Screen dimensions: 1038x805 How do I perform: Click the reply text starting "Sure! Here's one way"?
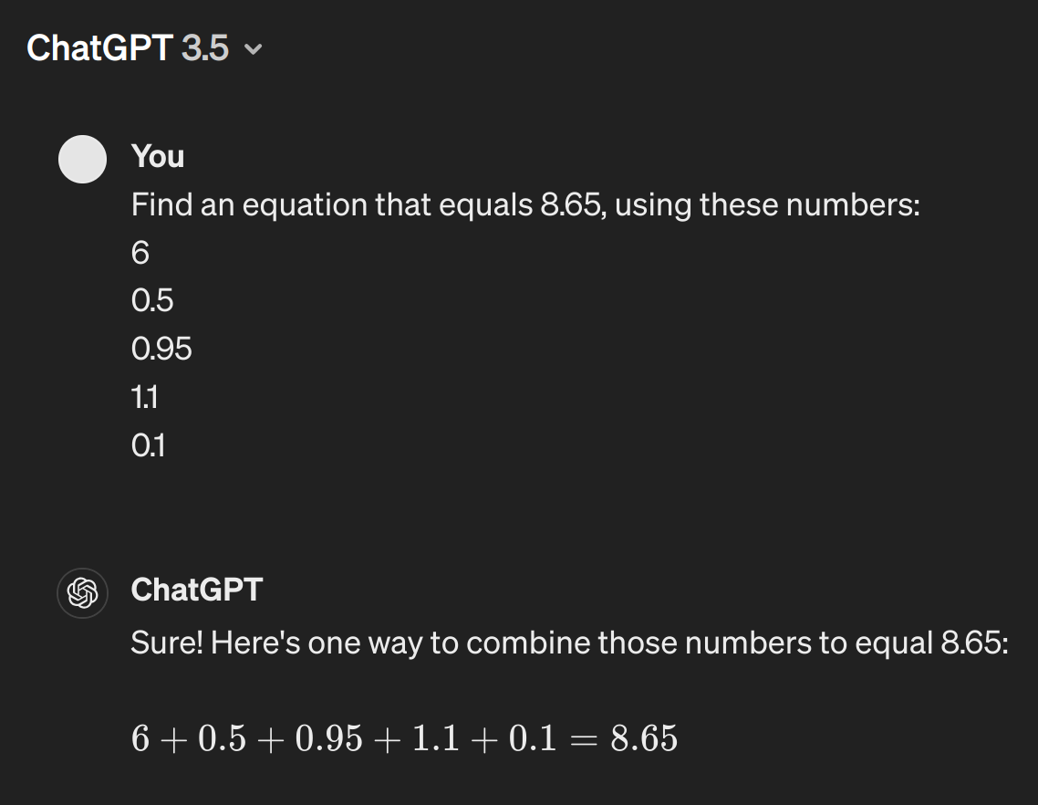click(x=569, y=643)
